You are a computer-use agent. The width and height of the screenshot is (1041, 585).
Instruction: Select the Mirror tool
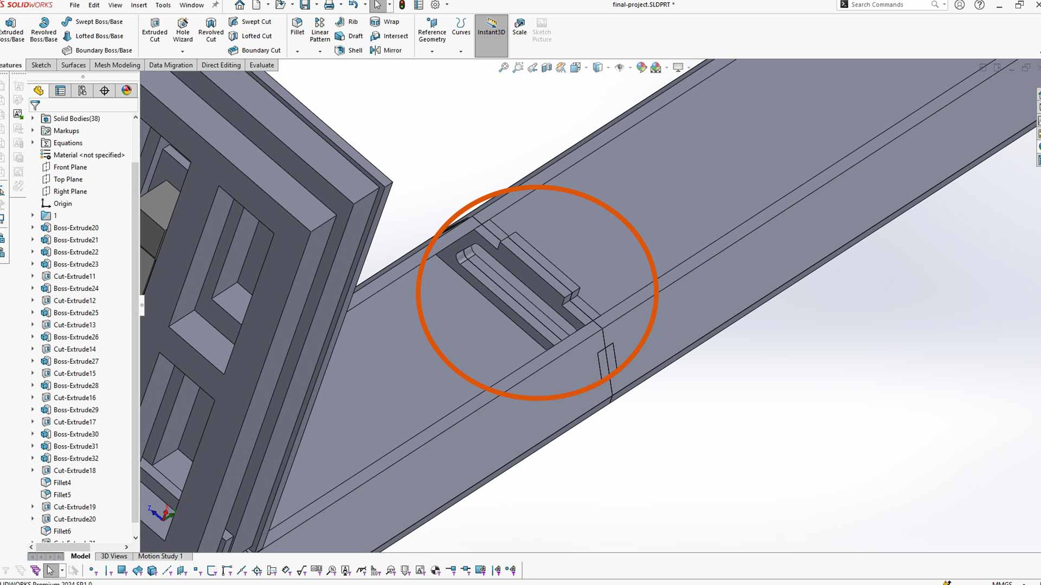click(385, 50)
